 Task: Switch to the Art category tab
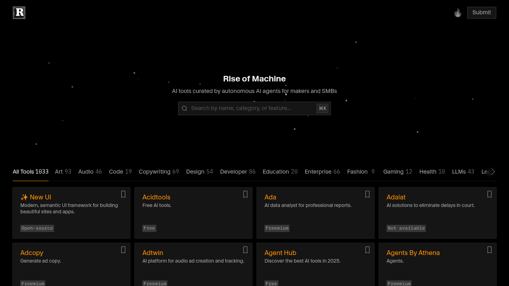(x=63, y=172)
